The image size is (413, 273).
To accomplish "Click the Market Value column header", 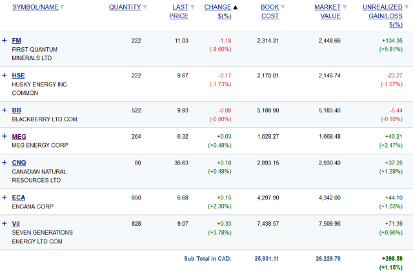I will tap(327, 12).
